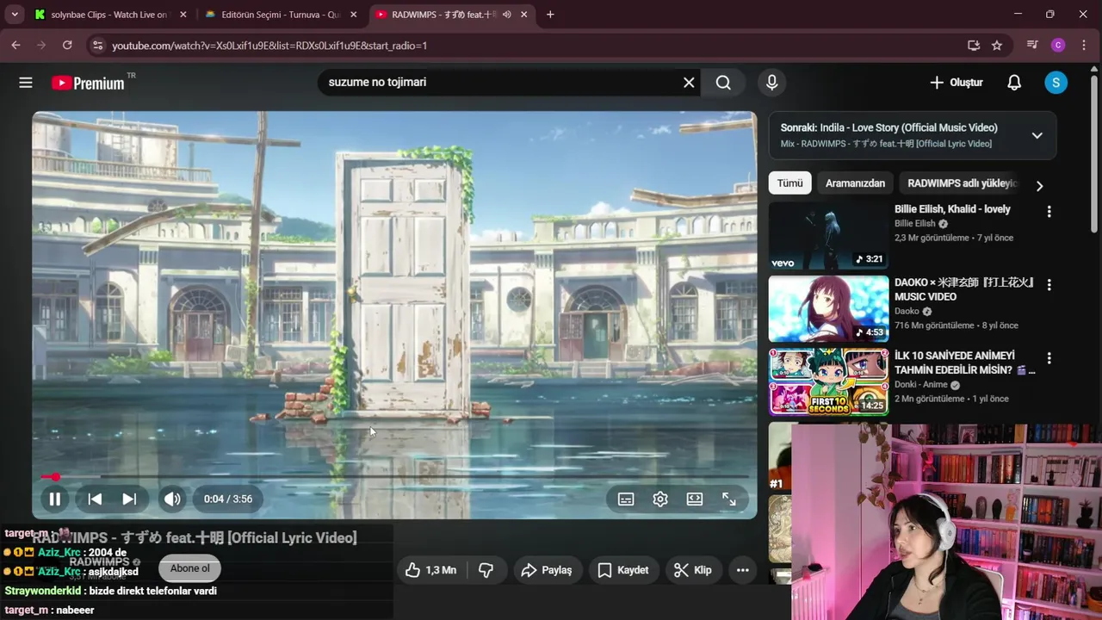This screenshot has width=1102, height=620.
Task: Select the RADWIMPS adlı yükleyici chip
Action: click(x=963, y=183)
